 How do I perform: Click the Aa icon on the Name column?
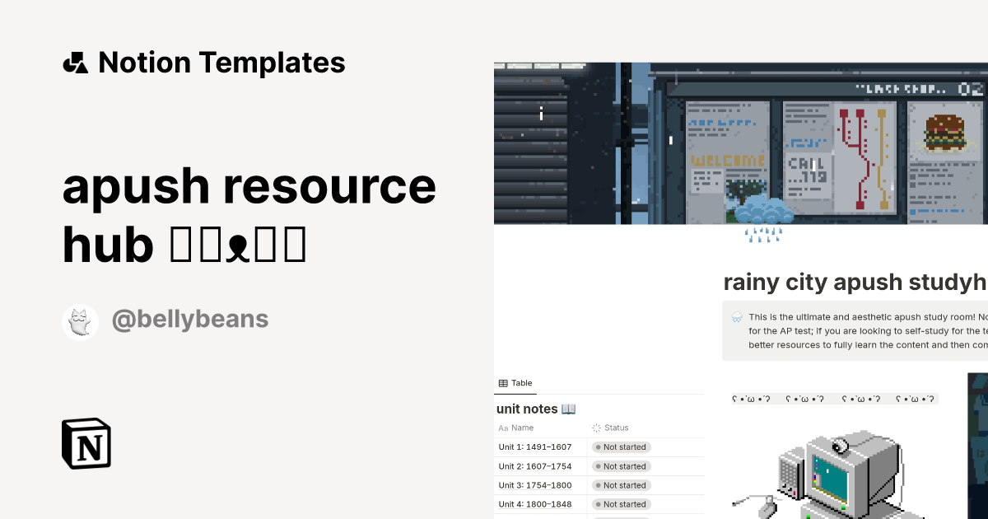click(504, 428)
